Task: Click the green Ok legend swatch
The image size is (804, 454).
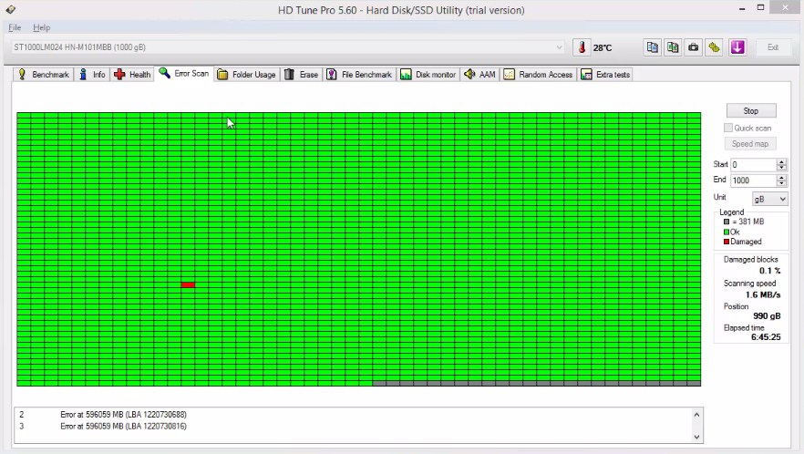Action: tap(727, 232)
